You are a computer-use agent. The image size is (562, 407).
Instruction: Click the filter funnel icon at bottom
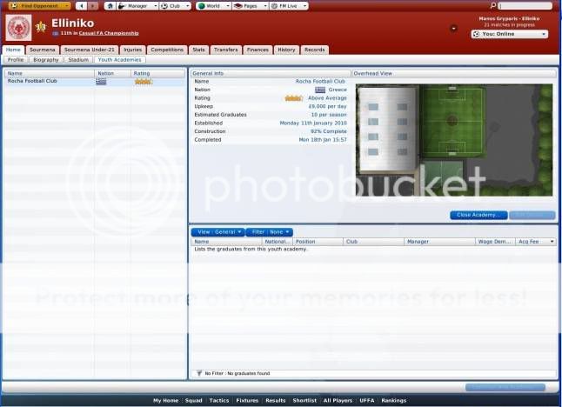197,373
